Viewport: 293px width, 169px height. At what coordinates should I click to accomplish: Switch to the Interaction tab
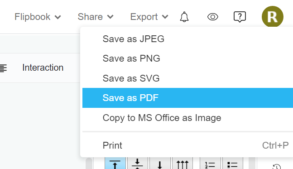pos(43,68)
